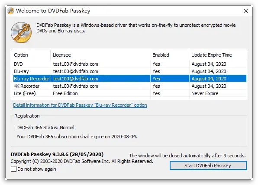Open detail information link for Blu-ray Recorder
The width and height of the screenshot is (258, 185).
pos(80,105)
